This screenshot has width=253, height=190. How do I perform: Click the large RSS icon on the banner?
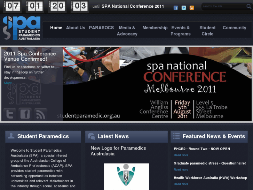pyautogui.click(x=41, y=113)
